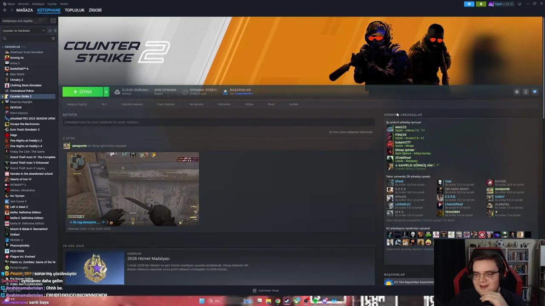
Task: Click the play time clock icon
Action: tap(185, 92)
